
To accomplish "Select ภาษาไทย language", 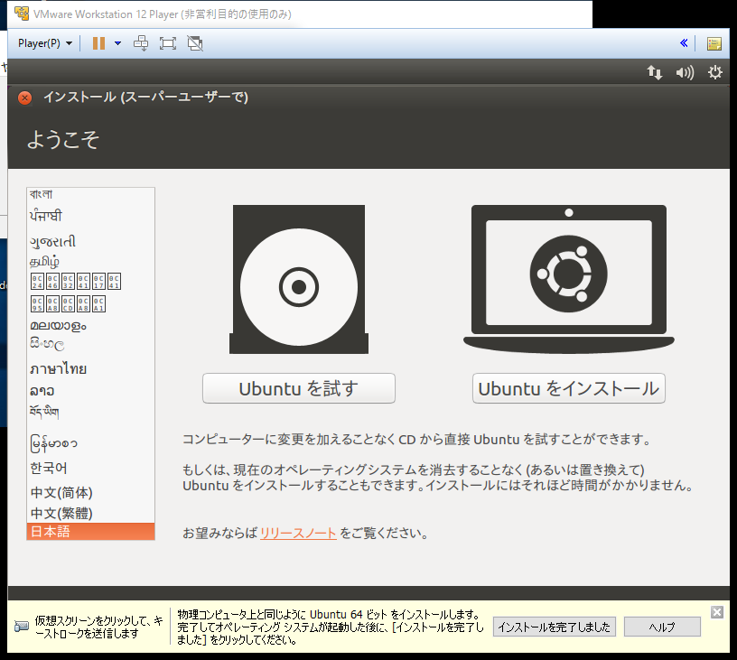I will pyautogui.click(x=90, y=368).
